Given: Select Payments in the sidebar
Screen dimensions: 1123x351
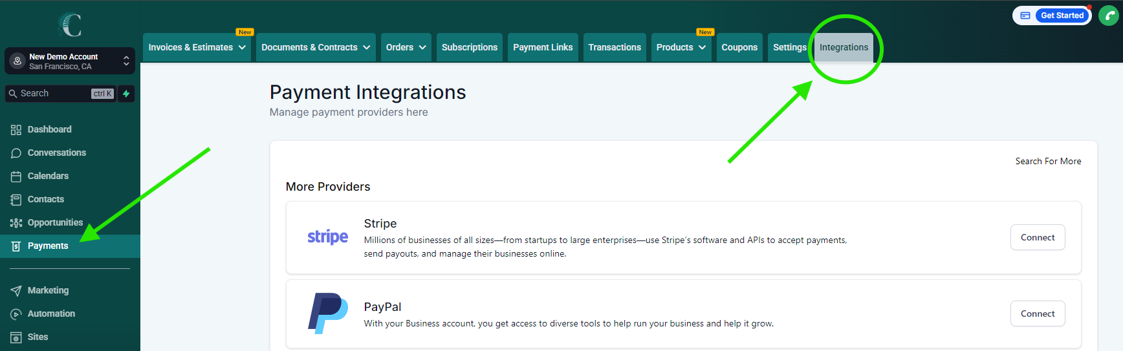Looking at the screenshot, I should point(70,246).
